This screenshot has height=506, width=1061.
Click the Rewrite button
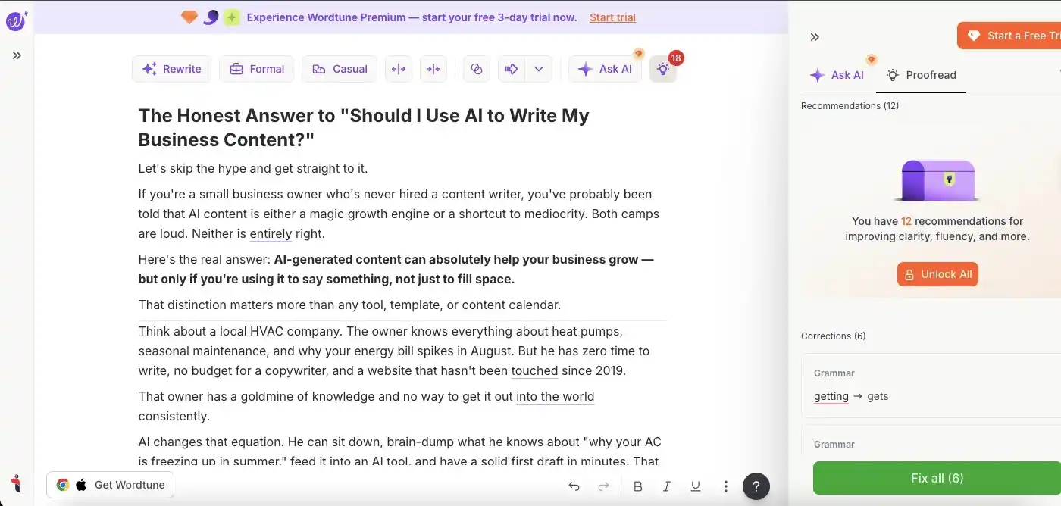click(x=171, y=69)
